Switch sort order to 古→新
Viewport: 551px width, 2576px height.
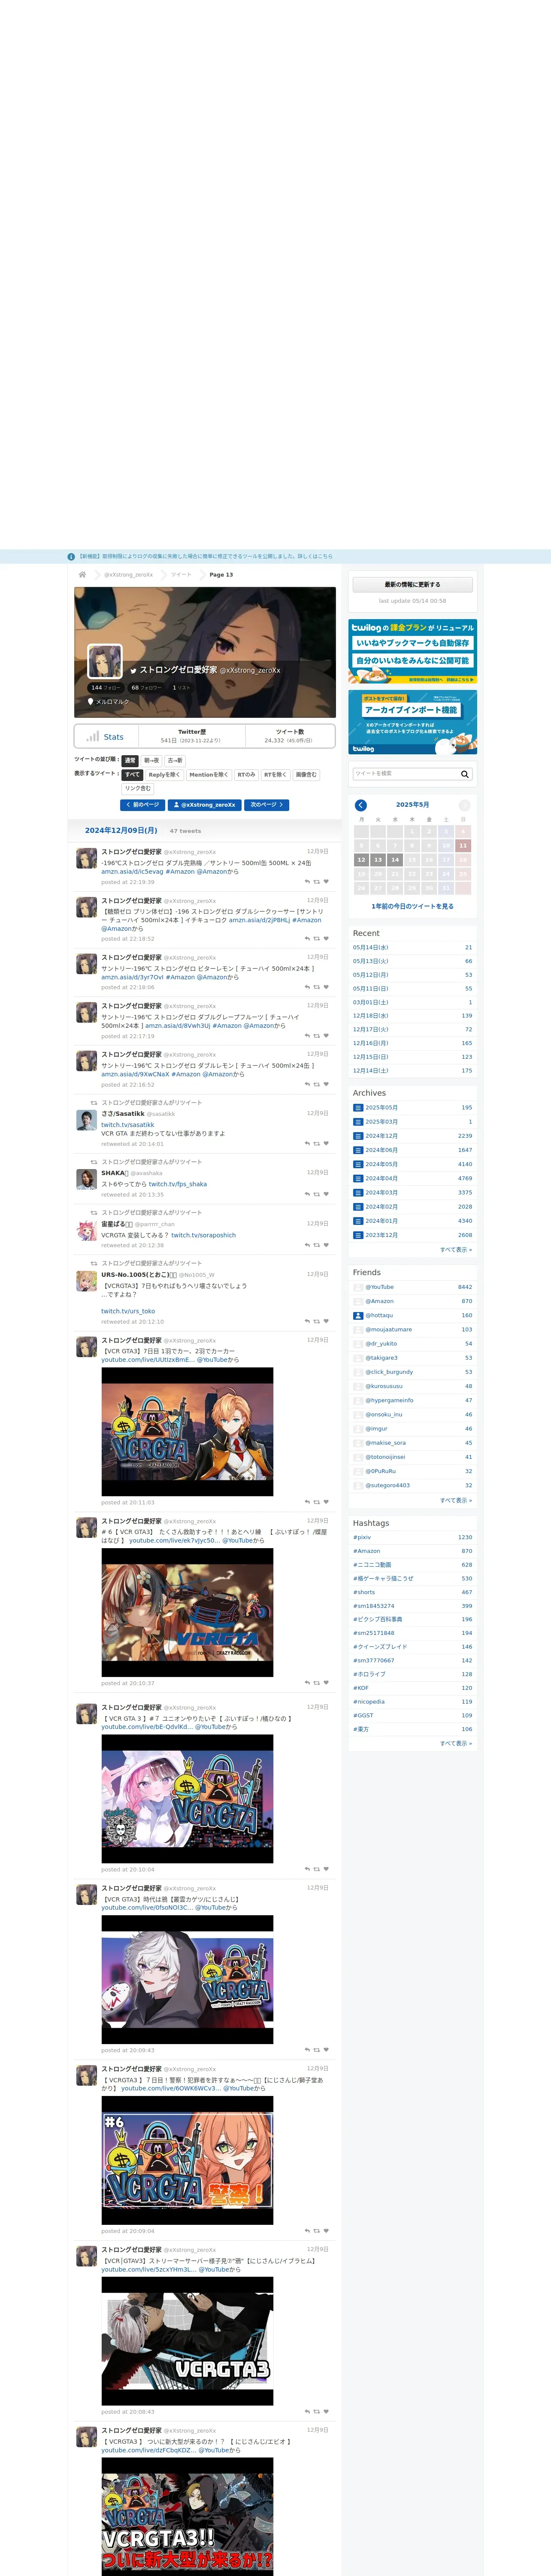pyautogui.click(x=175, y=761)
